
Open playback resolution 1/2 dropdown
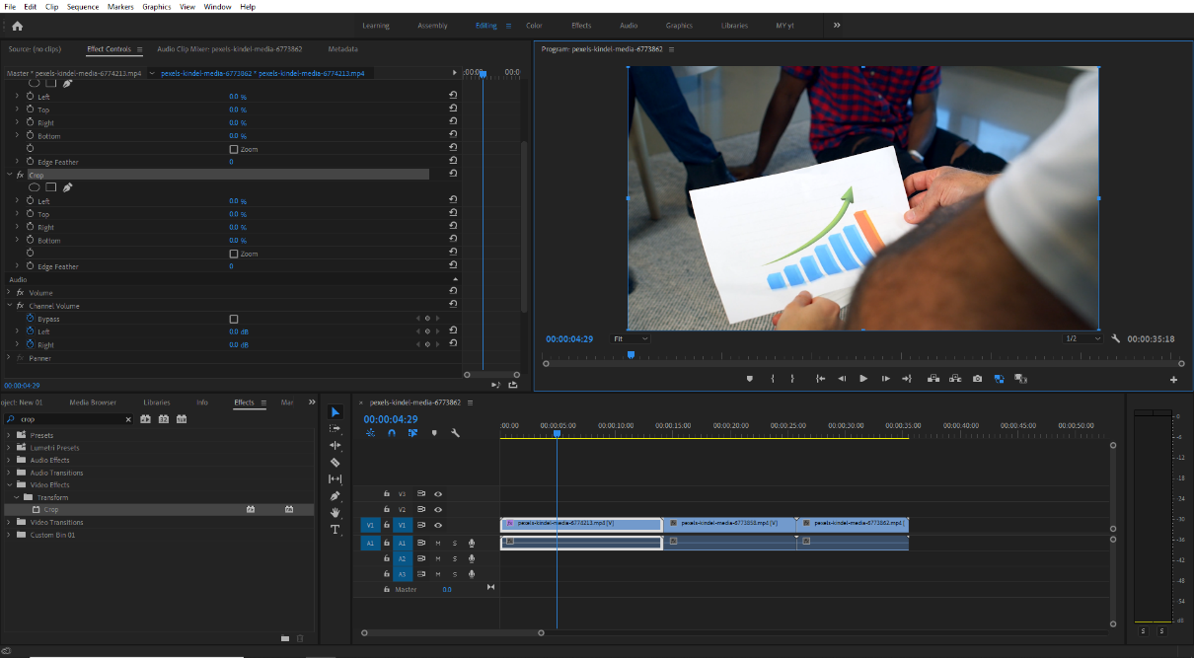[1082, 339]
